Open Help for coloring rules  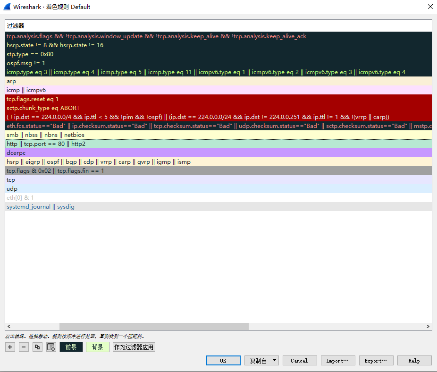(414, 360)
